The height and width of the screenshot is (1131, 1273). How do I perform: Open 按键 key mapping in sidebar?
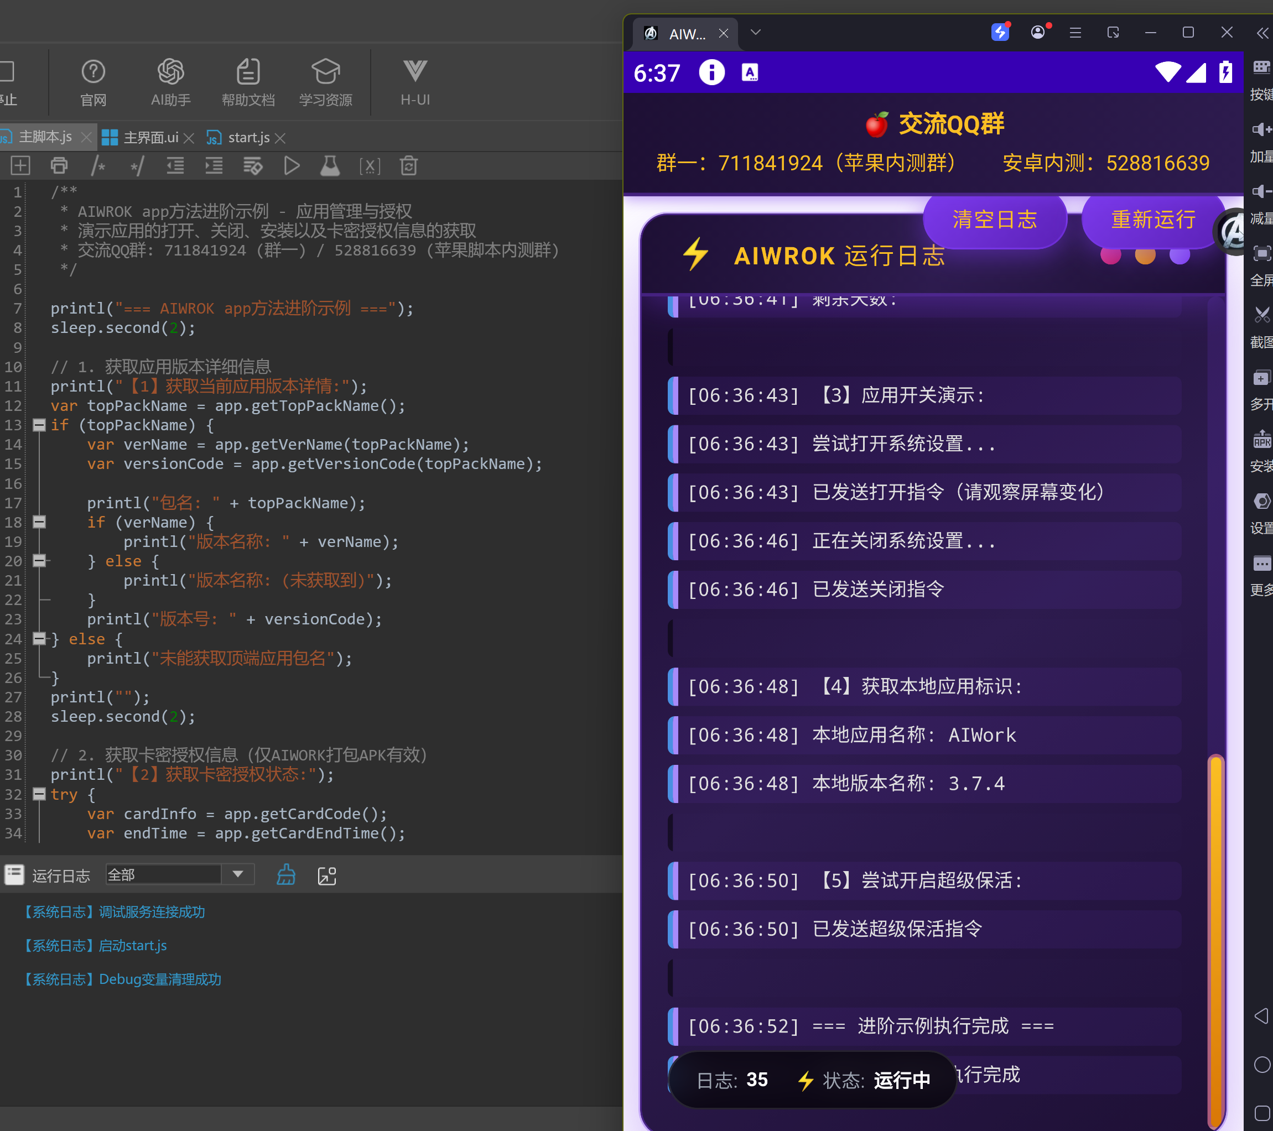pyautogui.click(x=1262, y=81)
